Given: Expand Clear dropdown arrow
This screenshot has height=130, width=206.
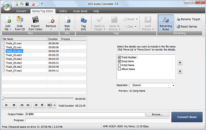Looking at the screenshot, I should [x=136, y=26].
